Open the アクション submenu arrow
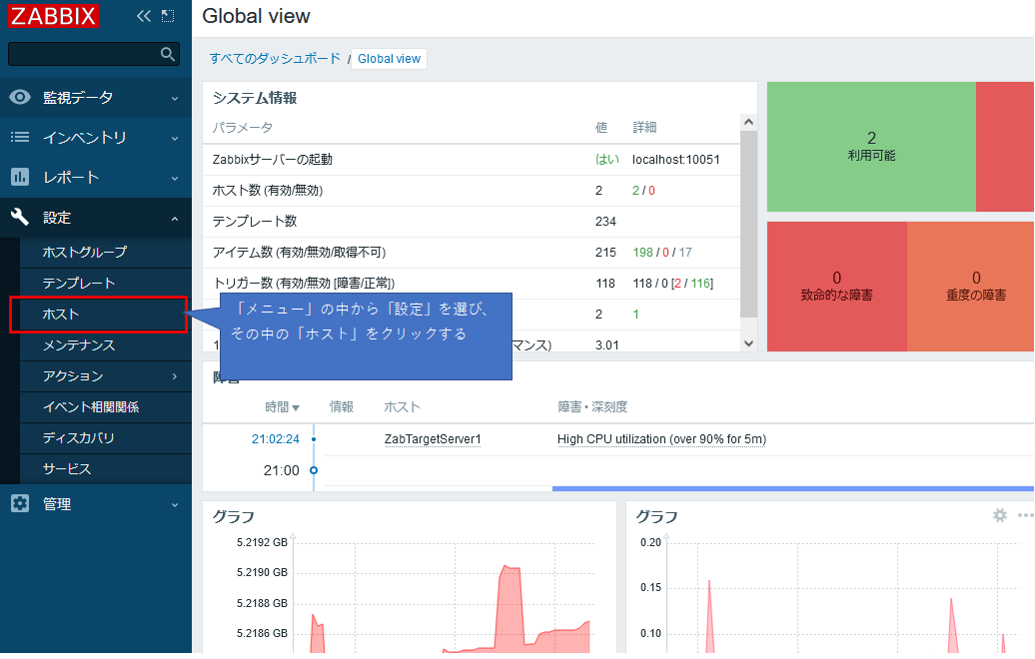The height and width of the screenshot is (659, 1035). [x=175, y=376]
